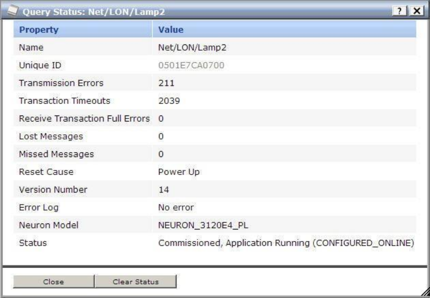The height and width of the screenshot is (298, 430).
Task: Click the Status property label
Action: click(x=32, y=243)
